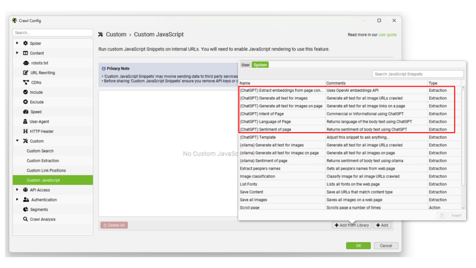Sort snippets by Comments column header
The image size is (476, 268).
point(376,83)
